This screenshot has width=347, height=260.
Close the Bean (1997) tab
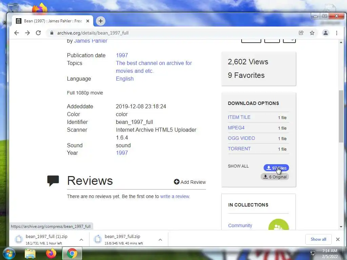[x=88, y=21]
